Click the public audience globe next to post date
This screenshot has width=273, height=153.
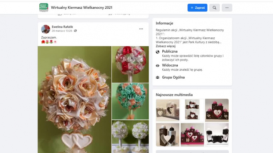tap(75, 31)
